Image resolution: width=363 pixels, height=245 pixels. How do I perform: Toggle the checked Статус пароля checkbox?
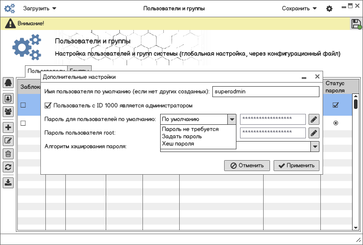click(x=336, y=105)
